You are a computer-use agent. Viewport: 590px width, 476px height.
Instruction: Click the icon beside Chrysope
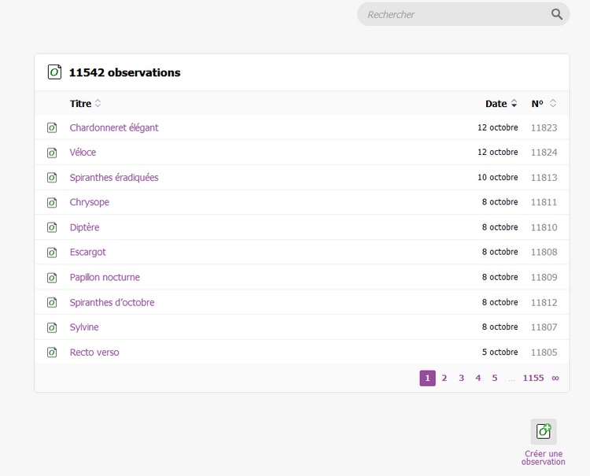[x=52, y=202]
